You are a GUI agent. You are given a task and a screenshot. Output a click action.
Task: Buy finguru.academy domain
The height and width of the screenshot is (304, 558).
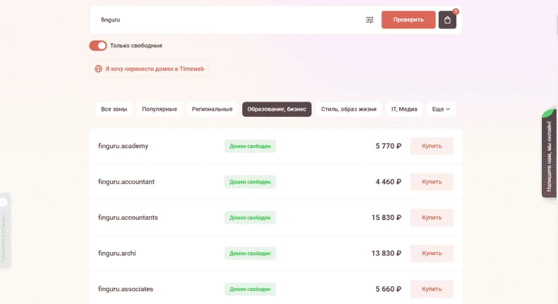click(432, 146)
